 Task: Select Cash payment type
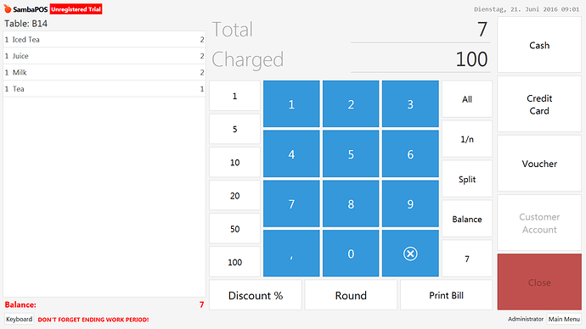[x=539, y=45]
